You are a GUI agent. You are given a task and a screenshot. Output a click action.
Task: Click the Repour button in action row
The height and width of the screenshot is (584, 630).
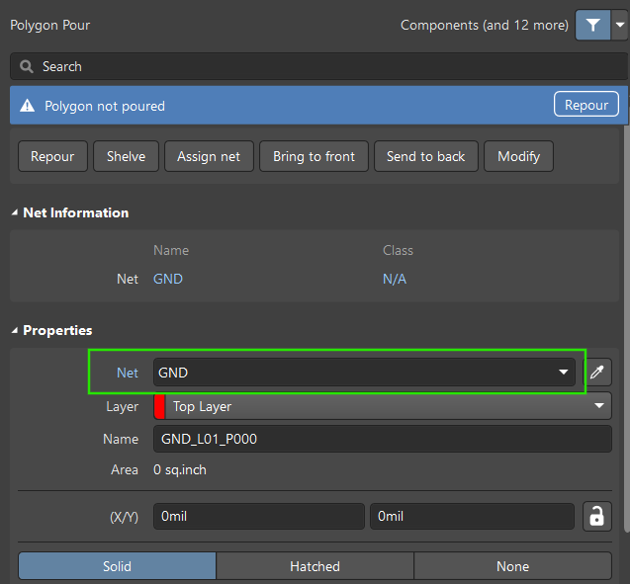coord(52,156)
